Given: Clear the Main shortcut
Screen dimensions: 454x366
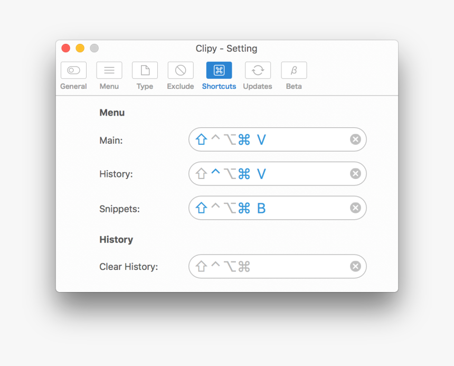Looking at the screenshot, I should 355,139.
